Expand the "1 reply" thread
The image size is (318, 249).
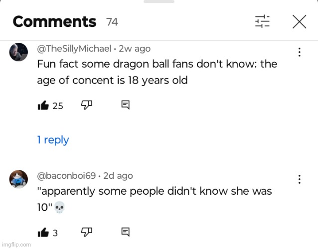click(x=53, y=140)
